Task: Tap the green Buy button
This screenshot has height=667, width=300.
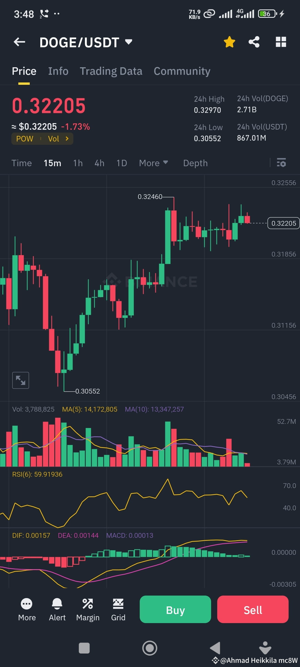Action: 175,609
